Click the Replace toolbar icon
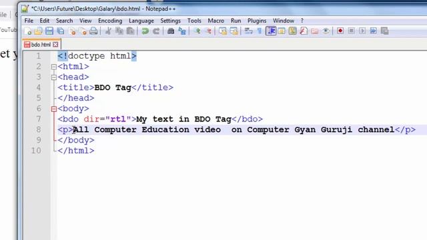This screenshot has height=240, width=427. coord(182,31)
